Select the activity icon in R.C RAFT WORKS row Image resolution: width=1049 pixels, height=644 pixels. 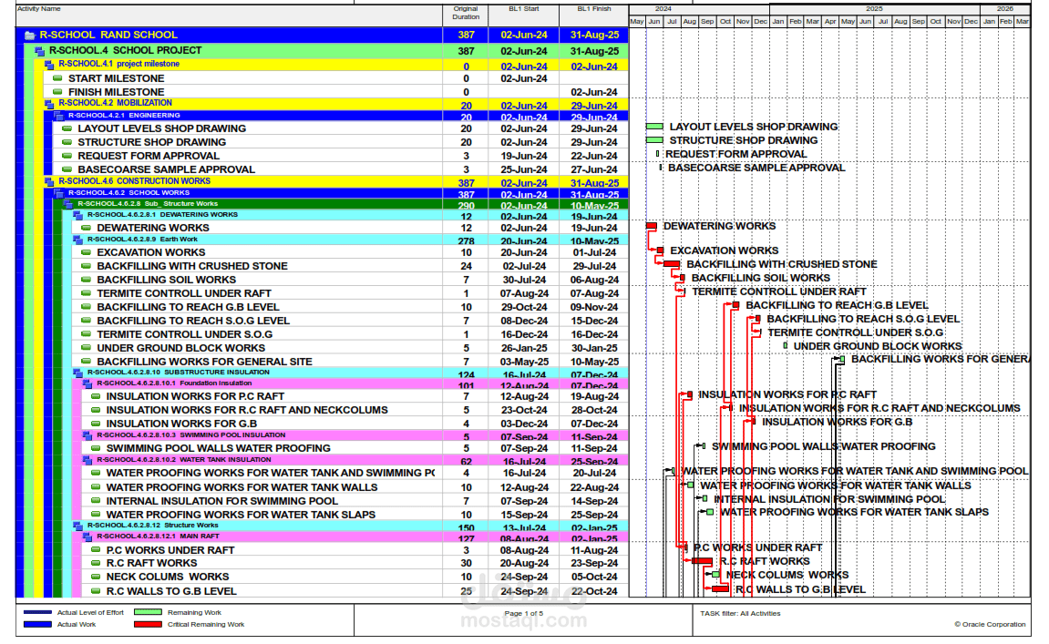(95, 563)
